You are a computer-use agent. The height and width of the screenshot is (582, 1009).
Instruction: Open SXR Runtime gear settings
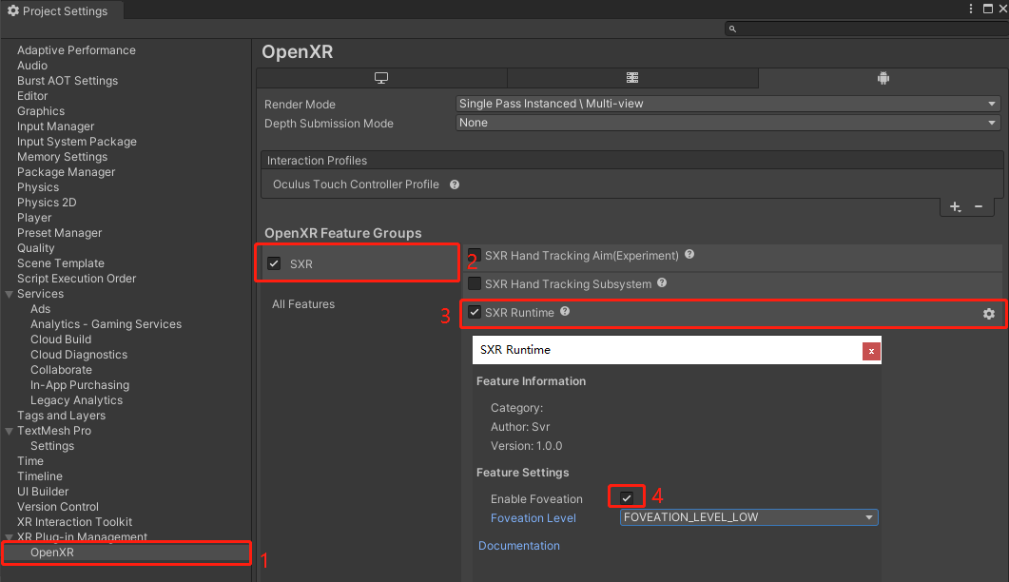[x=989, y=314]
